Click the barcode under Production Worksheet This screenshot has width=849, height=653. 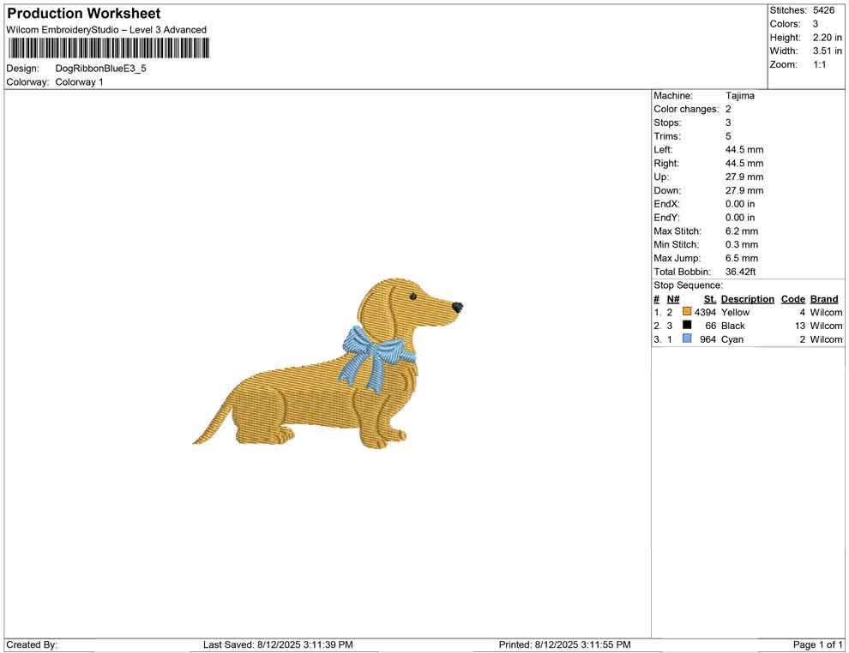tap(108, 48)
